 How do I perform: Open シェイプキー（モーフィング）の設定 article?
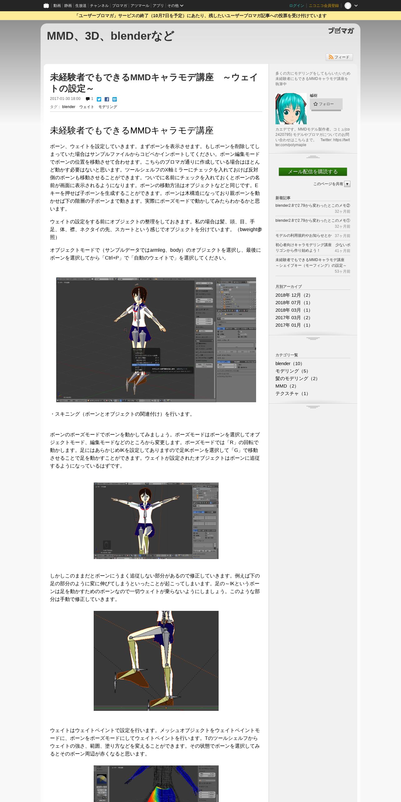pos(311,263)
